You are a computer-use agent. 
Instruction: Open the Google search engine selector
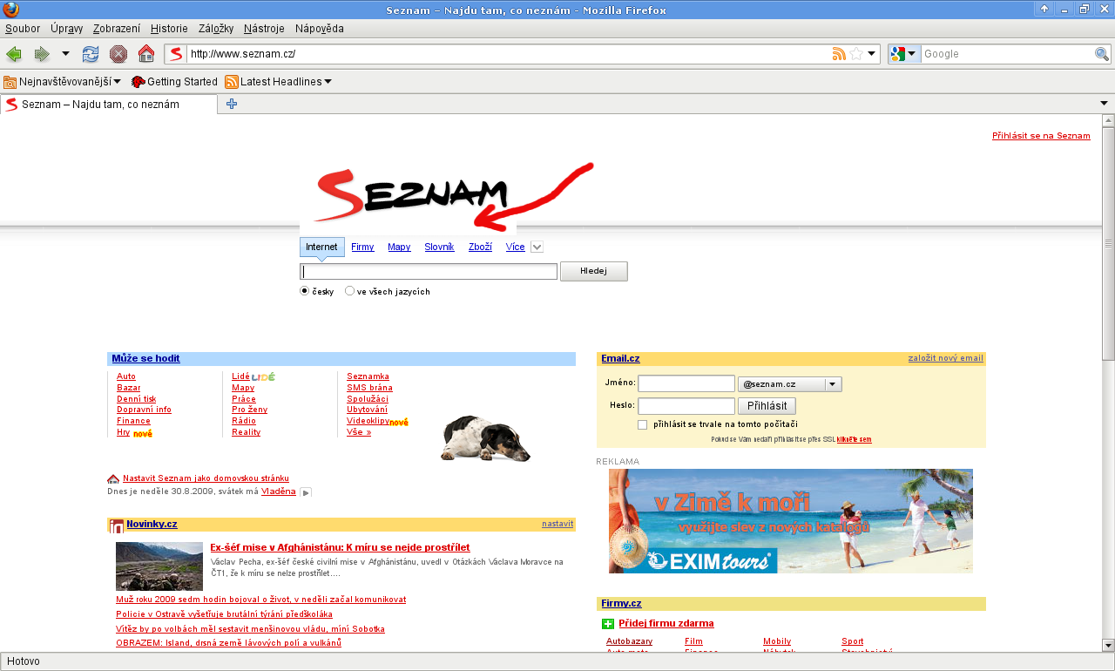904,54
